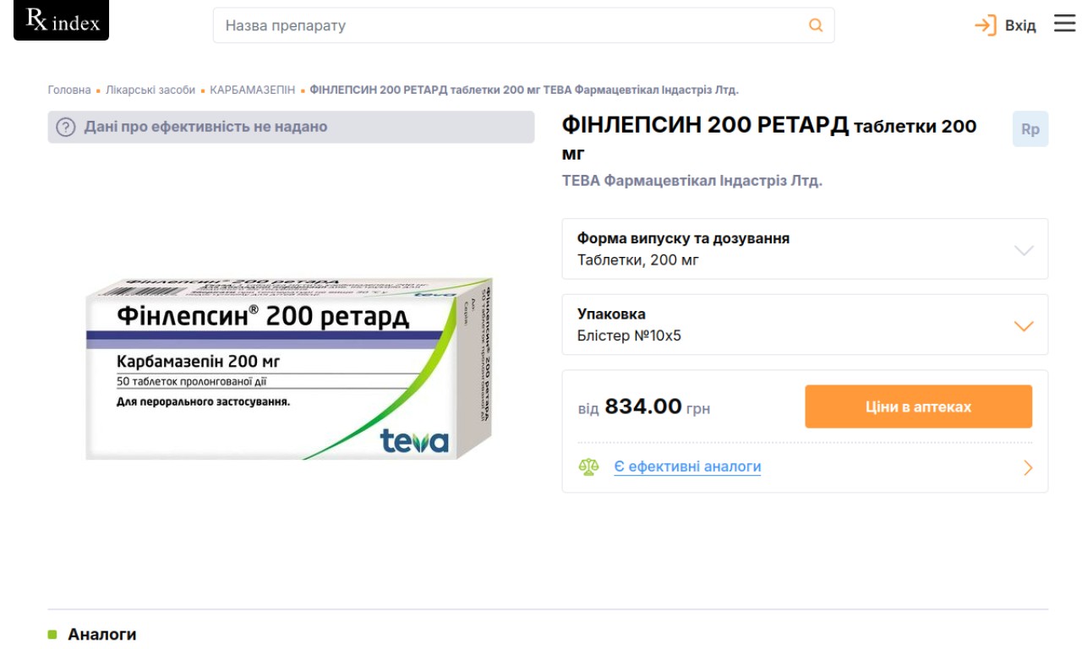The width and height of the screenshot is (1082, 649).
Task: Click the Ціни в аптеках button
Action: (918, 406)
